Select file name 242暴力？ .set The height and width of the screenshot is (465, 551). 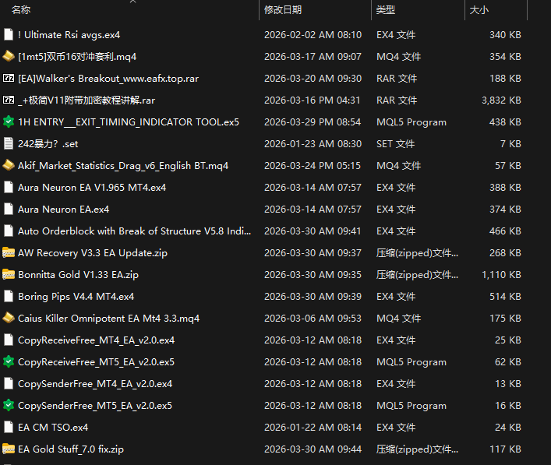point(48,143)
